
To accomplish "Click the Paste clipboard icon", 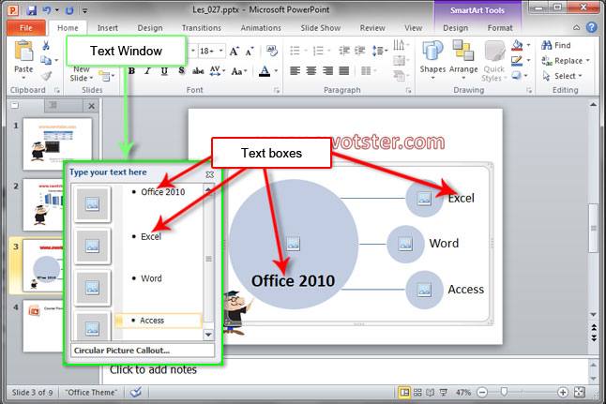I will [23, 52].
